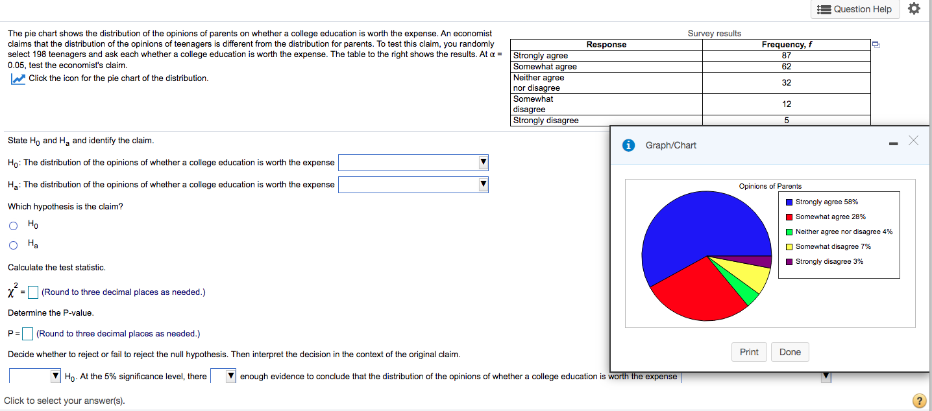Click the frequency value 12
The width and height of the screenshot is (932, 411).
[787, 104]
